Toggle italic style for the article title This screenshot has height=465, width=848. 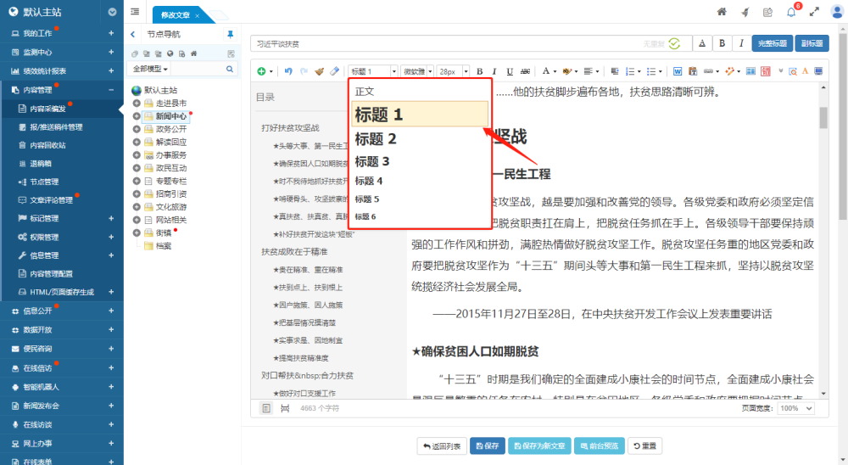741,43
